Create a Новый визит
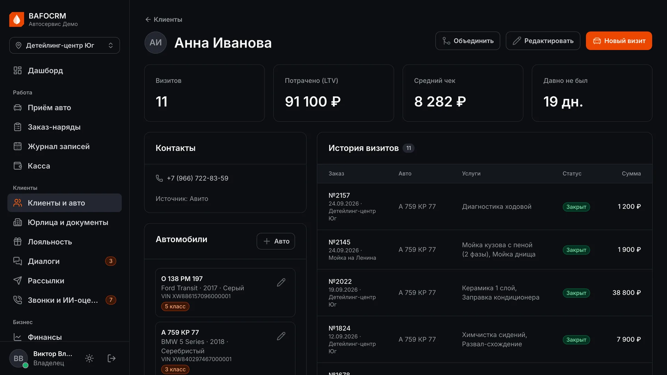 (619, 41)
